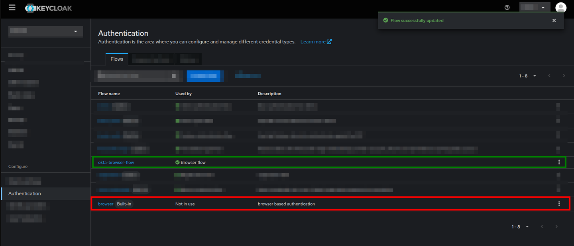
Task: Select Authentication in the sidebar
Action: [24, 193]
